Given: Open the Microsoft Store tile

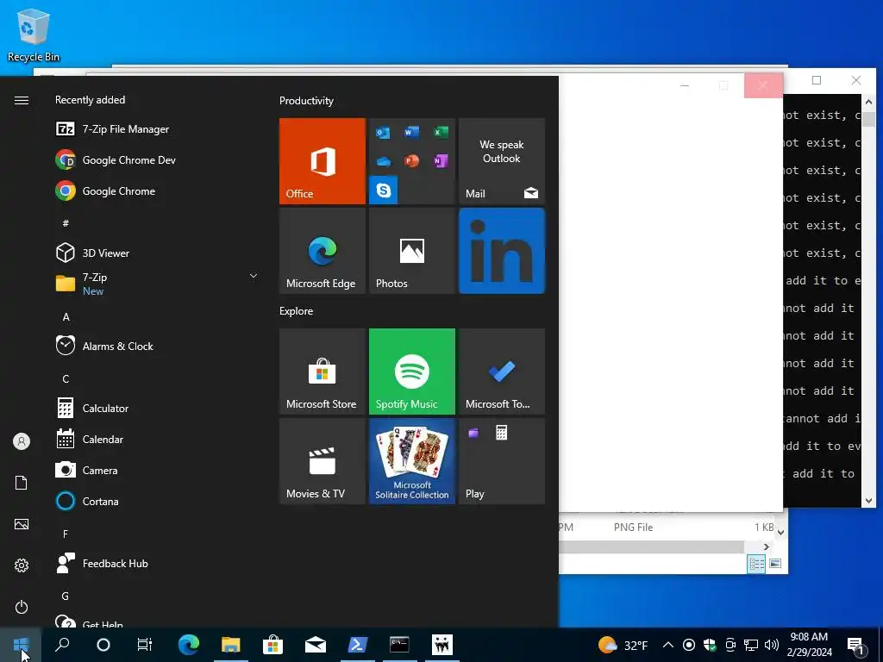Looking at the screenshot, I should 323,372.
